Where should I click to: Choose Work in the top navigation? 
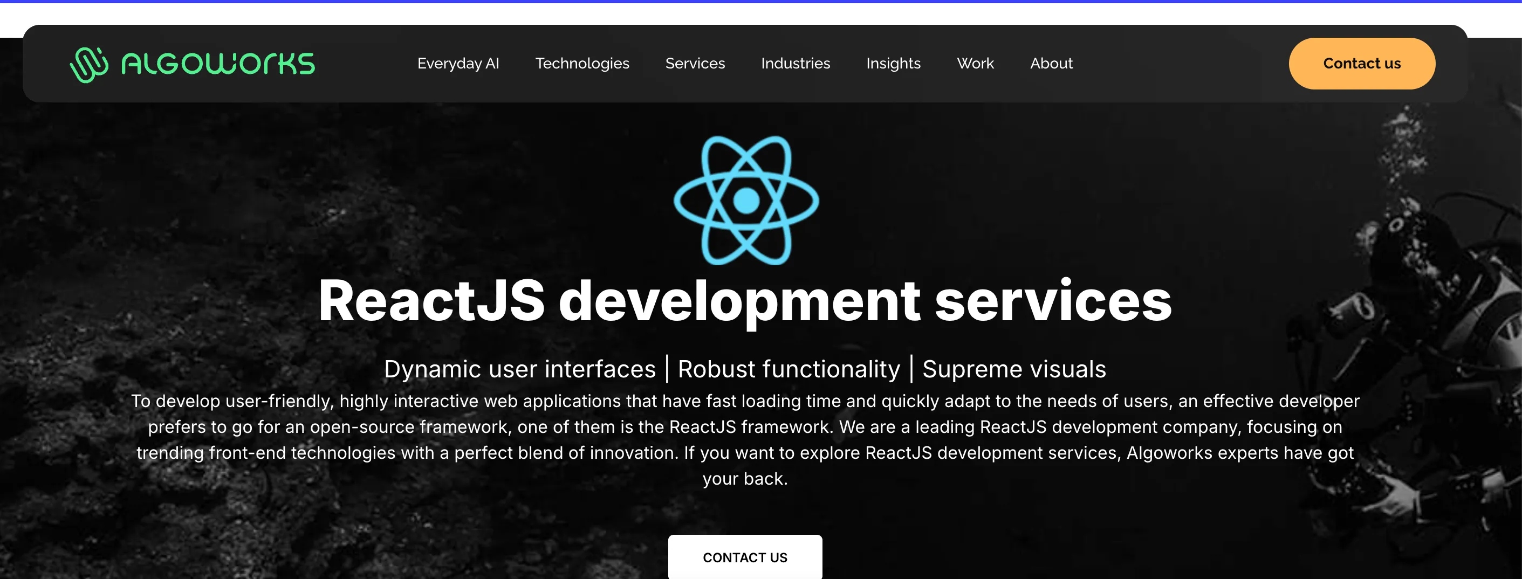click(975, 63)
